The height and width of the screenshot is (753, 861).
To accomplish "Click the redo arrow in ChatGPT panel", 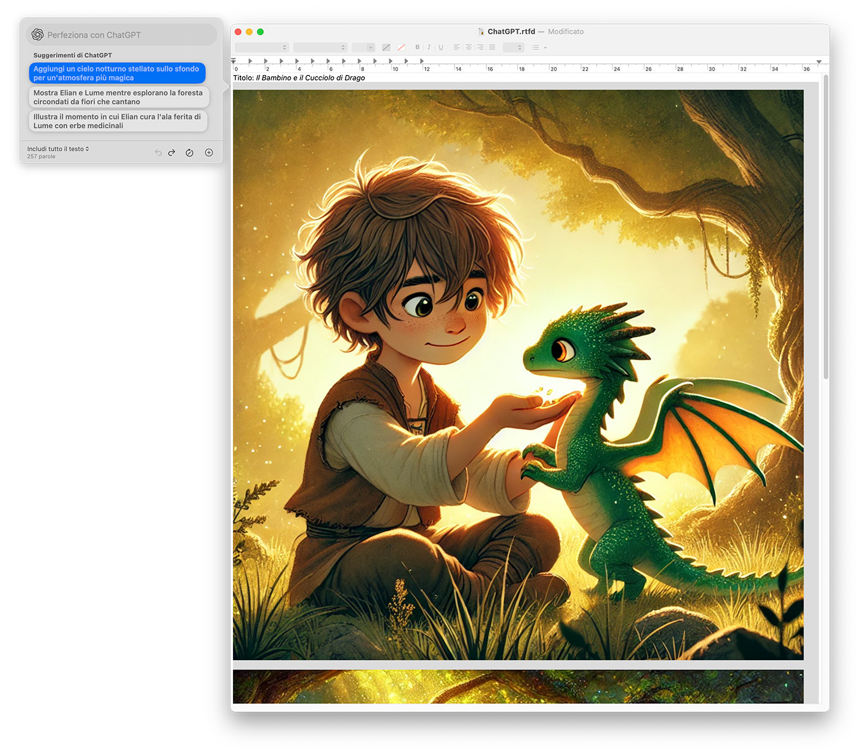I will click(x=172, y=152).
